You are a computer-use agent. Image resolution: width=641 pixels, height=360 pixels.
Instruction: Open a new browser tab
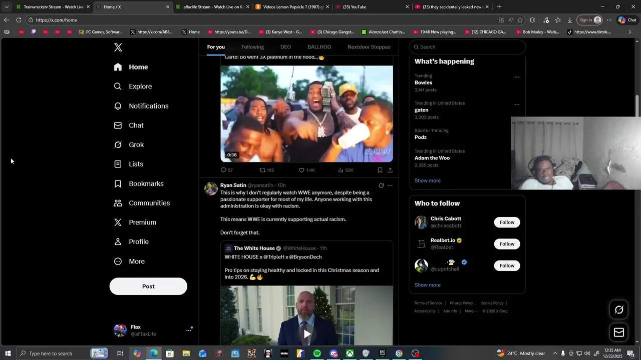tap(499, 7)
